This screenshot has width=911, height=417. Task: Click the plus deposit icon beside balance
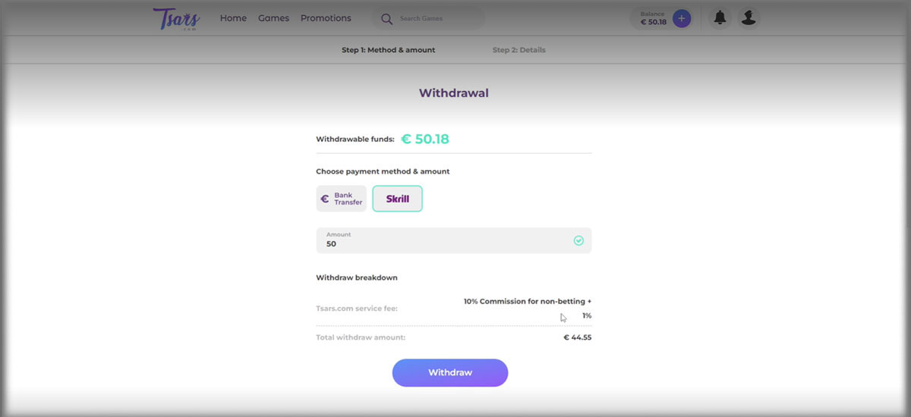[682, 18]
